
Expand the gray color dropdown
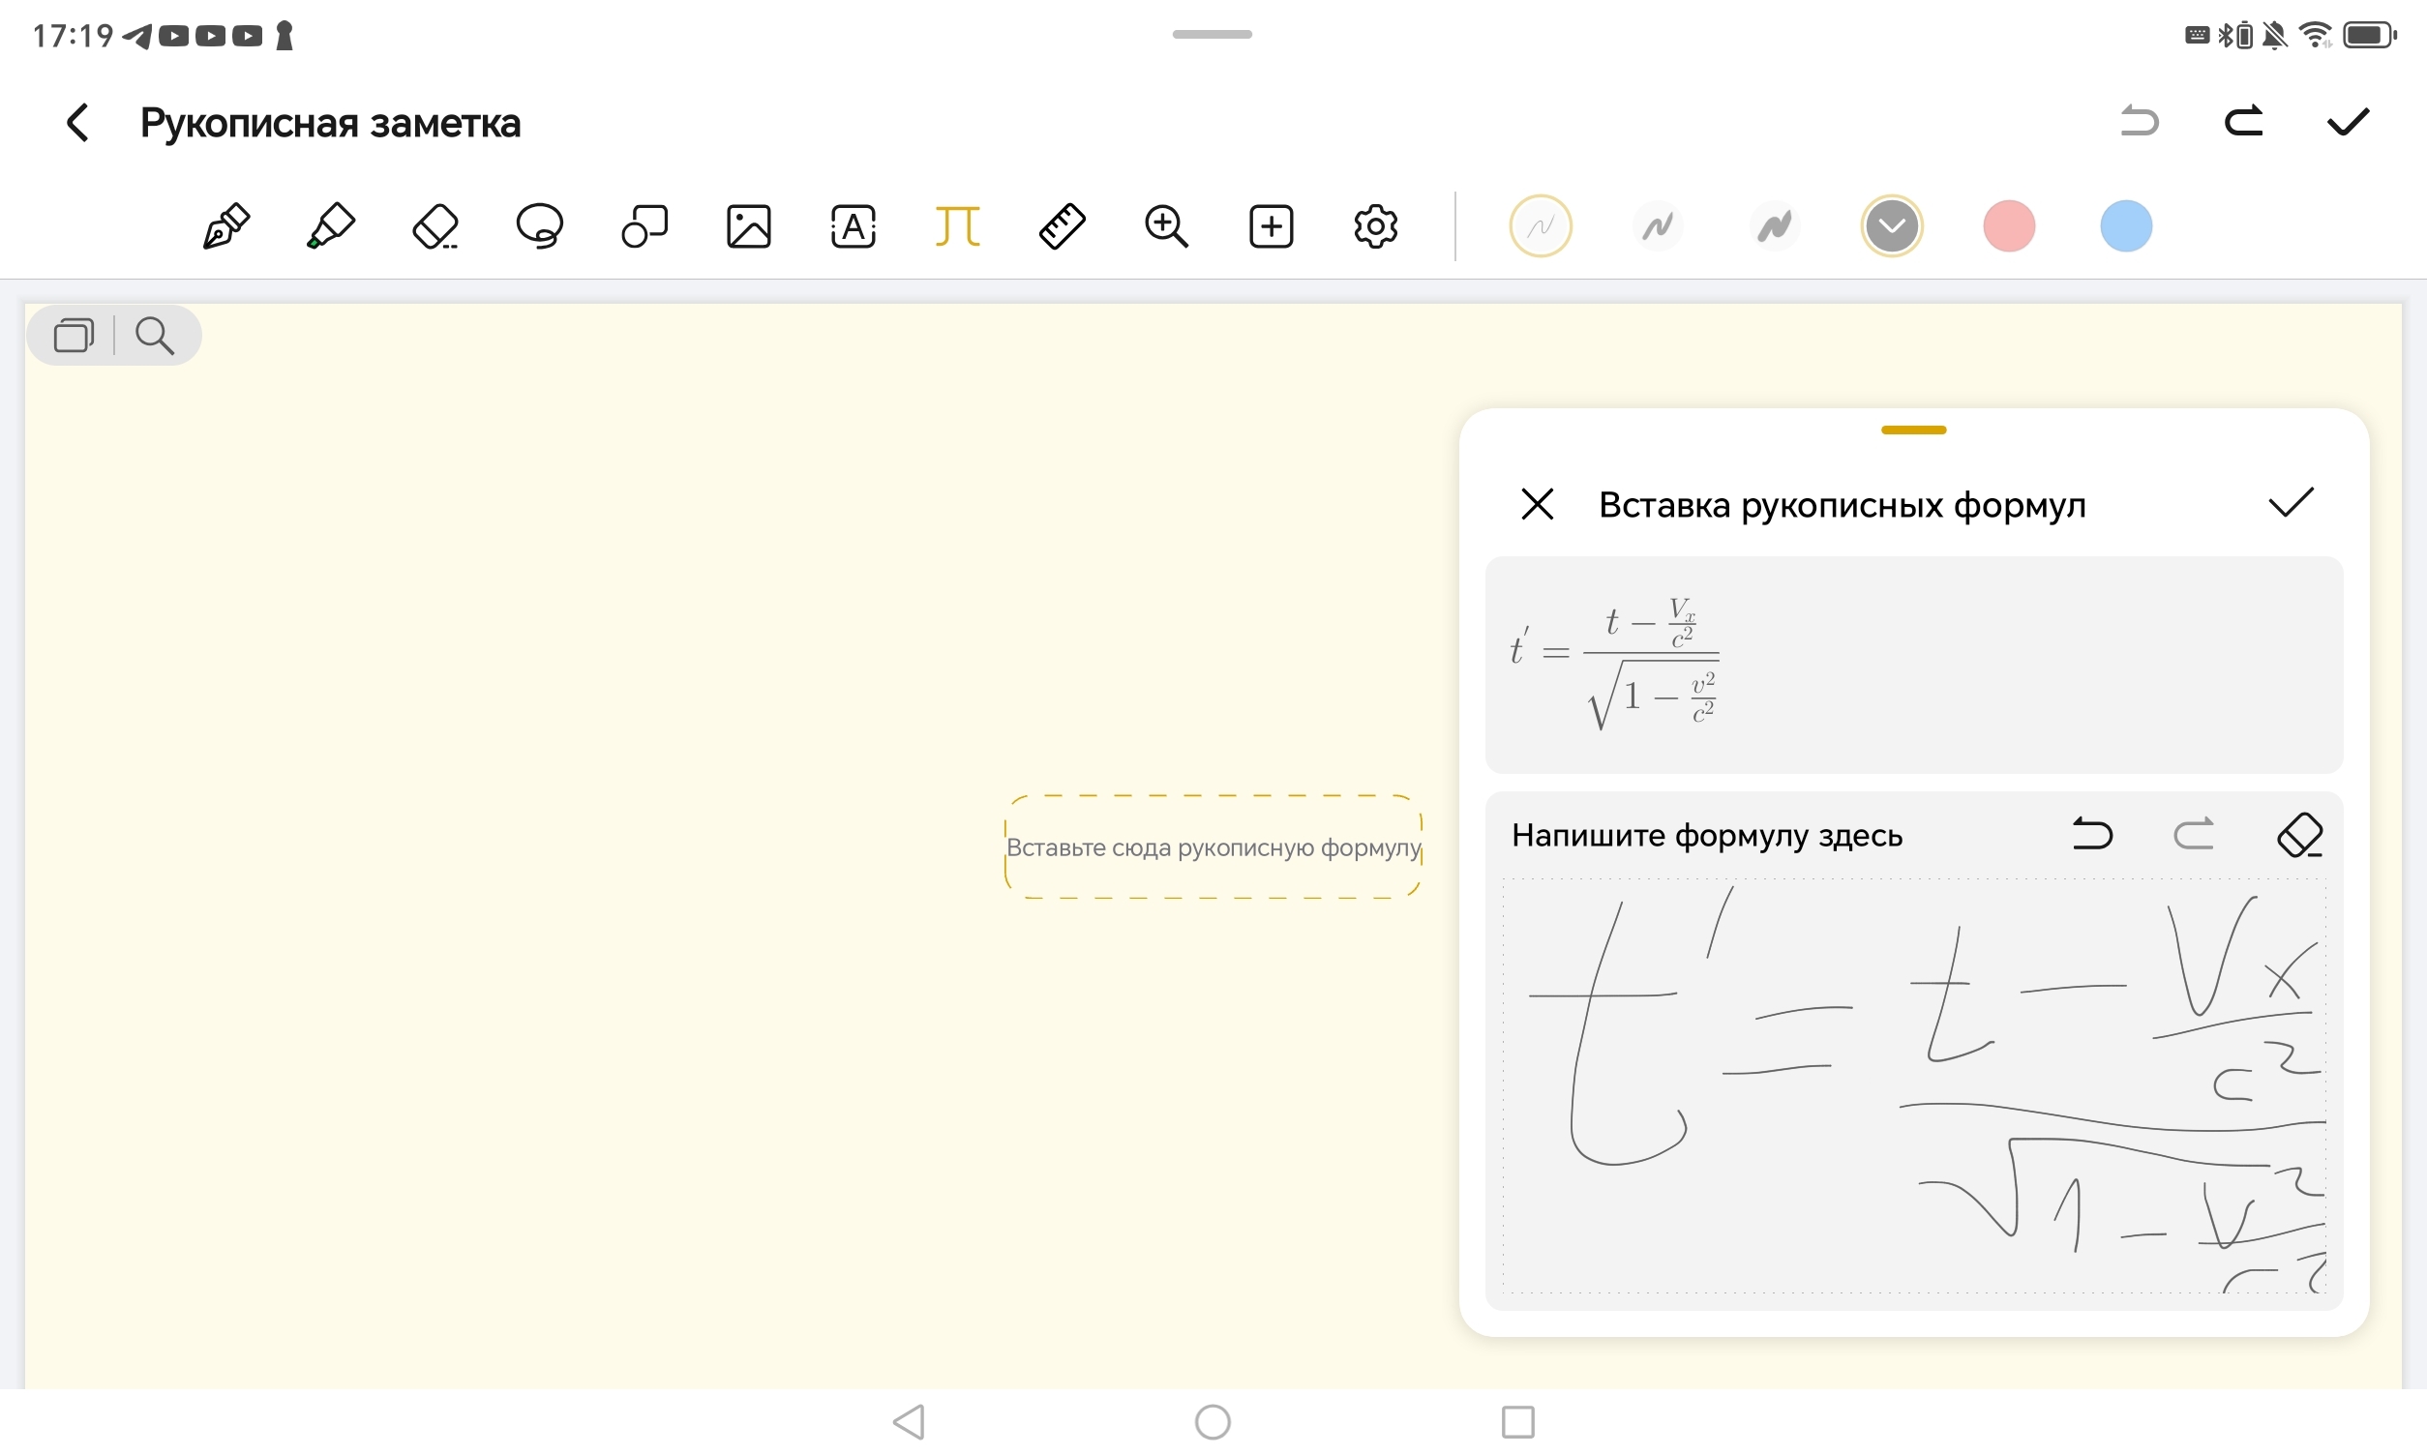pyautogui.click(x=1892, y=226)
